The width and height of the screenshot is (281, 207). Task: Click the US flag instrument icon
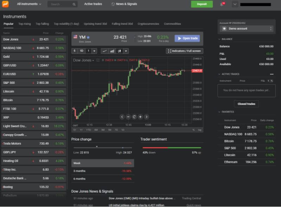[x=76, y=37]
